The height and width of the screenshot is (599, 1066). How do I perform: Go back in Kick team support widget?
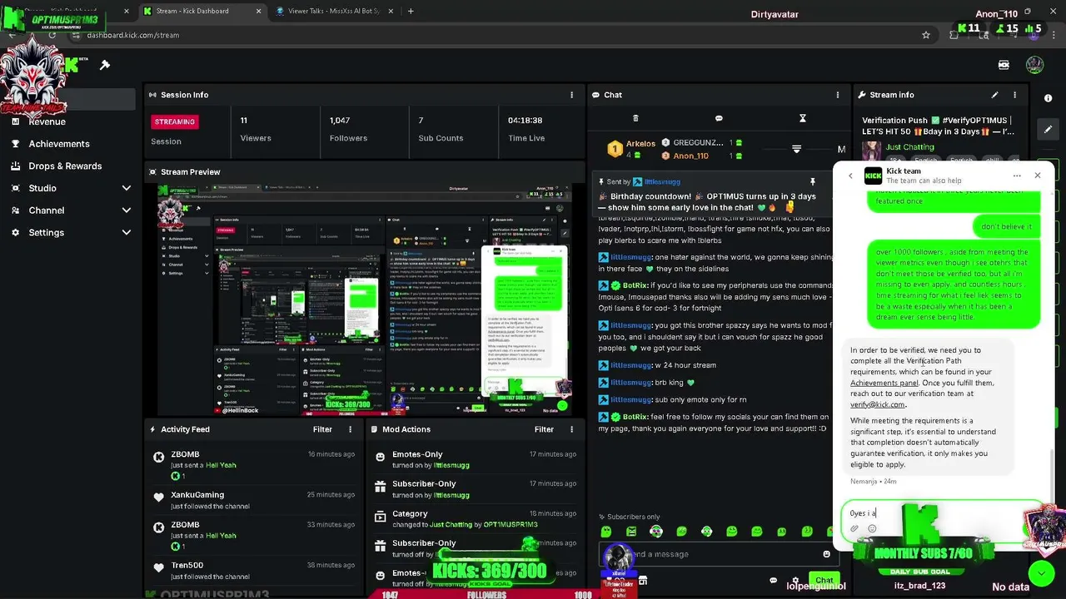pos(850,176)
